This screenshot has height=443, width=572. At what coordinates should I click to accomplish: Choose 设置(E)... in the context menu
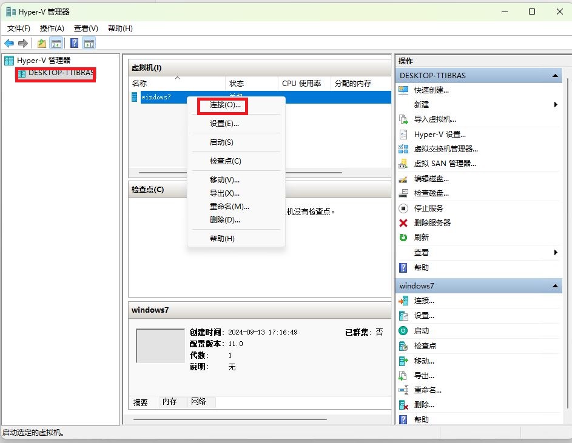click(x=236, y=124)
